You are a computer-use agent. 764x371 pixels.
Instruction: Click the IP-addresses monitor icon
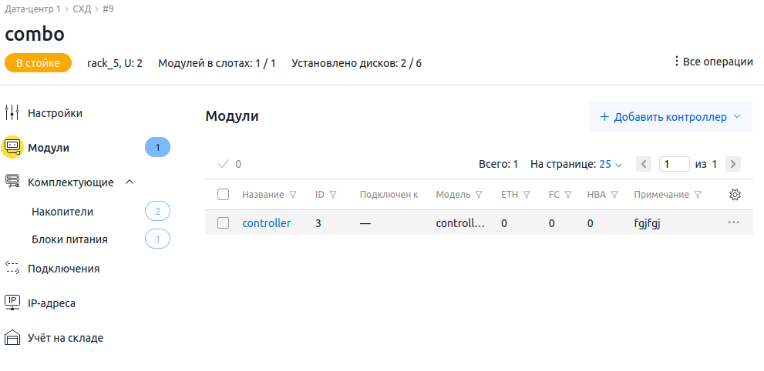12,302
